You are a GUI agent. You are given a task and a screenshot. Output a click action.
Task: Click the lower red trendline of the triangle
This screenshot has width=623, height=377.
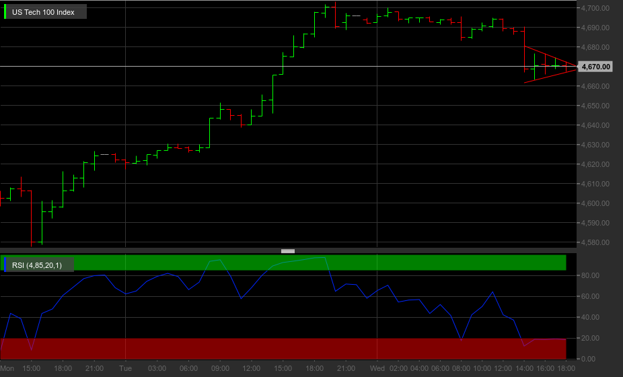[550, 76]
